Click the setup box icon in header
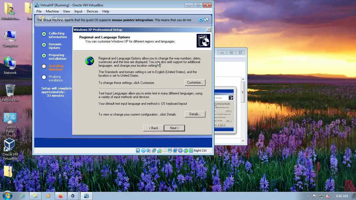Viewport: 356px width, 200px height. tap(203, 41)
